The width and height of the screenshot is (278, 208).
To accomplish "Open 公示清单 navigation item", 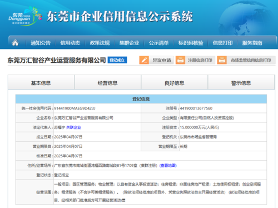I will pos(158,43).
